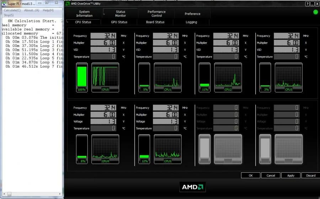
Task: Click the CPU2 11% load bar
Action: pyautogui.click(x=204, y=77)
